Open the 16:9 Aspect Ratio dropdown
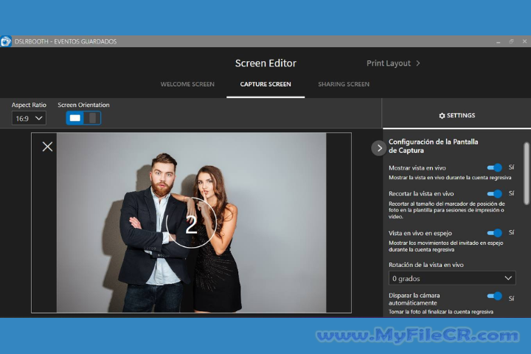The width and height of the screenshot is (531, 354). 29,118
